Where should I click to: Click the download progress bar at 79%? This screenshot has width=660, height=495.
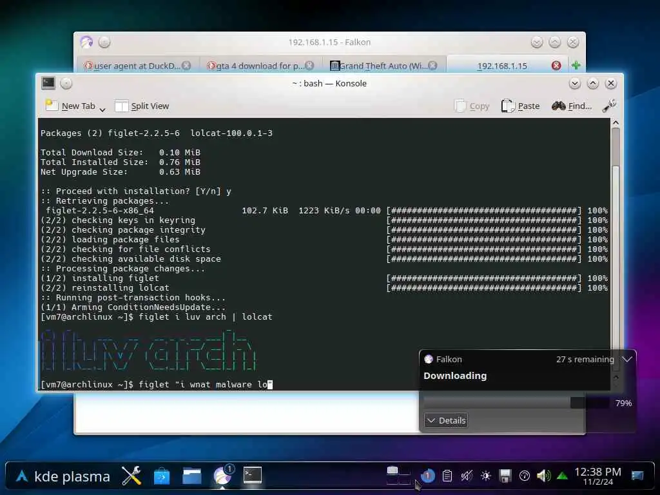(x=516, y=403)
